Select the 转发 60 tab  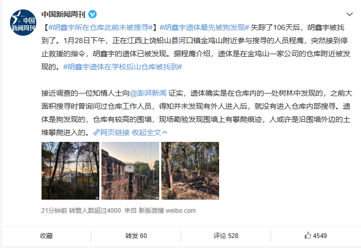pyautogui.click(x=136, y=236)
